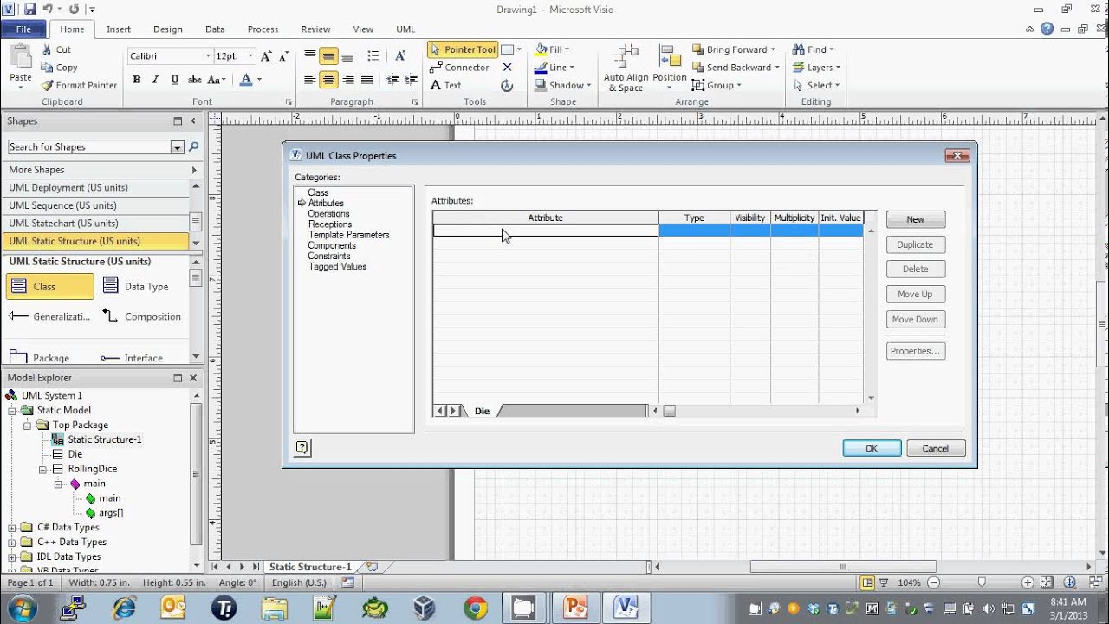Screen dimensions: 1109x624
Task: Switch to the Design tab
Action: click(168, 29)
